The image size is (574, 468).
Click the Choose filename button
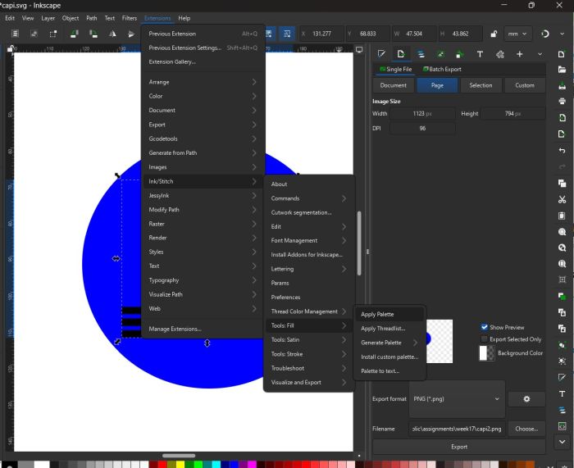coord(526,429)
